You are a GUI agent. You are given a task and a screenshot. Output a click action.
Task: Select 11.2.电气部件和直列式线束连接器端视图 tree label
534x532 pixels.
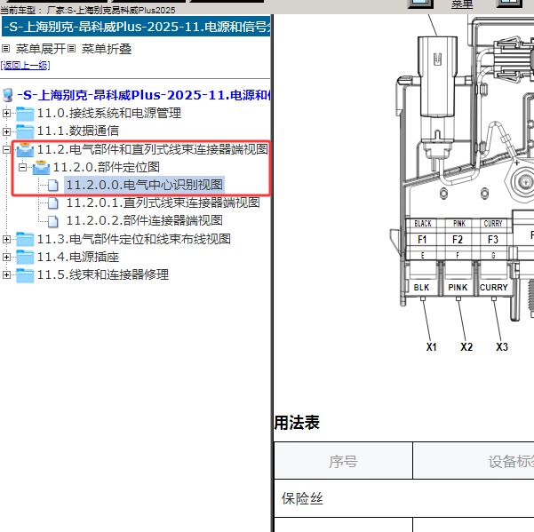tap(152, 149)
